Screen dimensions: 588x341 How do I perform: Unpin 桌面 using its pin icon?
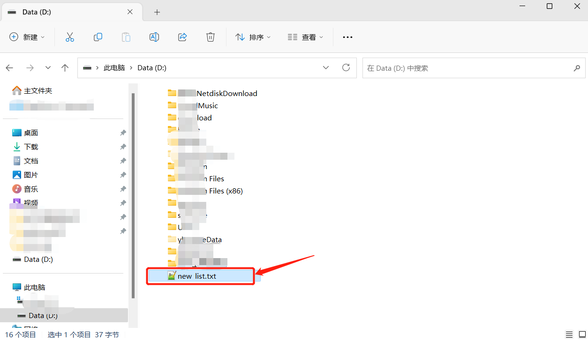[x=123, y=133]
